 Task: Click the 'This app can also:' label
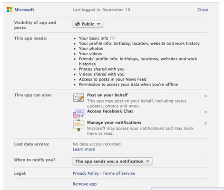coord(33,95)
